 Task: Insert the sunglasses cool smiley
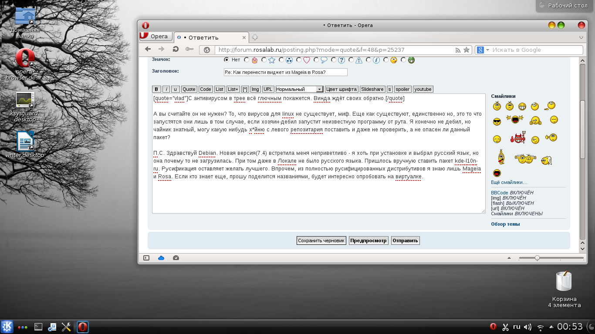[x=497, y=121]
